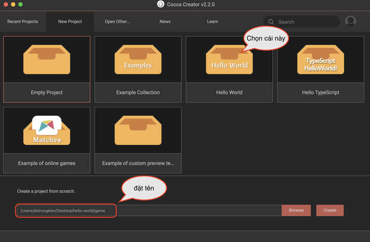
Task: Open the New Project tab
Action: 70,22
